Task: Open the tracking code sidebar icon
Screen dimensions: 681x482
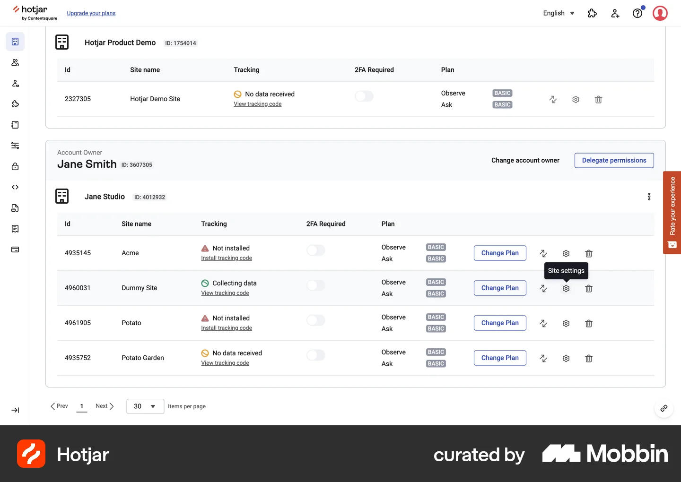Action: point(15,187)
